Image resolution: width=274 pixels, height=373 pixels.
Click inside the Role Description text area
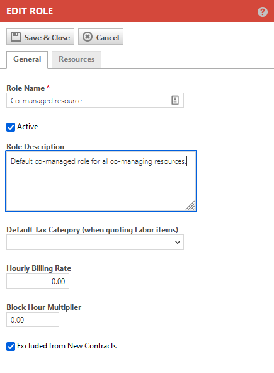(x=101, y=181)
